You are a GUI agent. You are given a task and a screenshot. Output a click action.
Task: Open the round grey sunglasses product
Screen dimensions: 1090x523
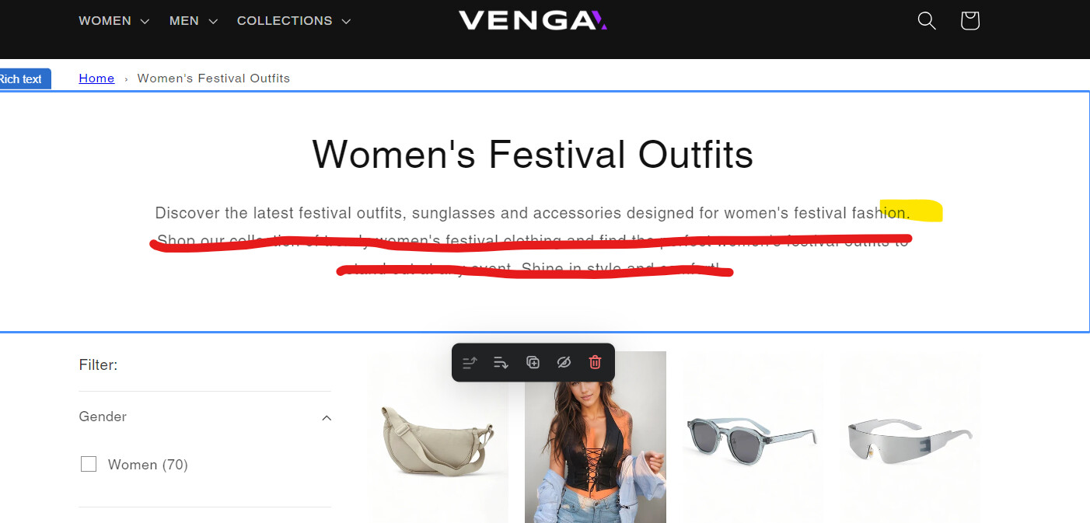(x=753, y=437)
